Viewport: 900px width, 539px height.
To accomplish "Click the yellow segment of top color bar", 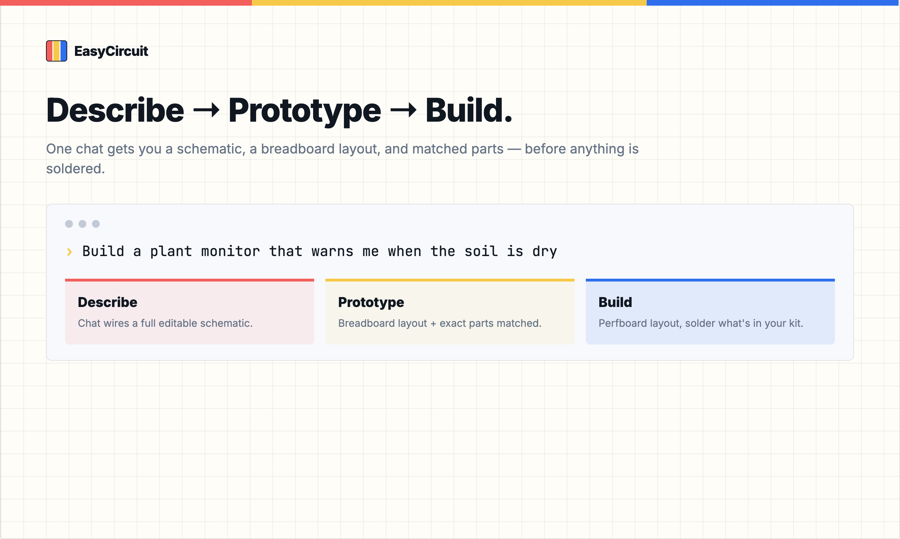I will click(449, 2).
